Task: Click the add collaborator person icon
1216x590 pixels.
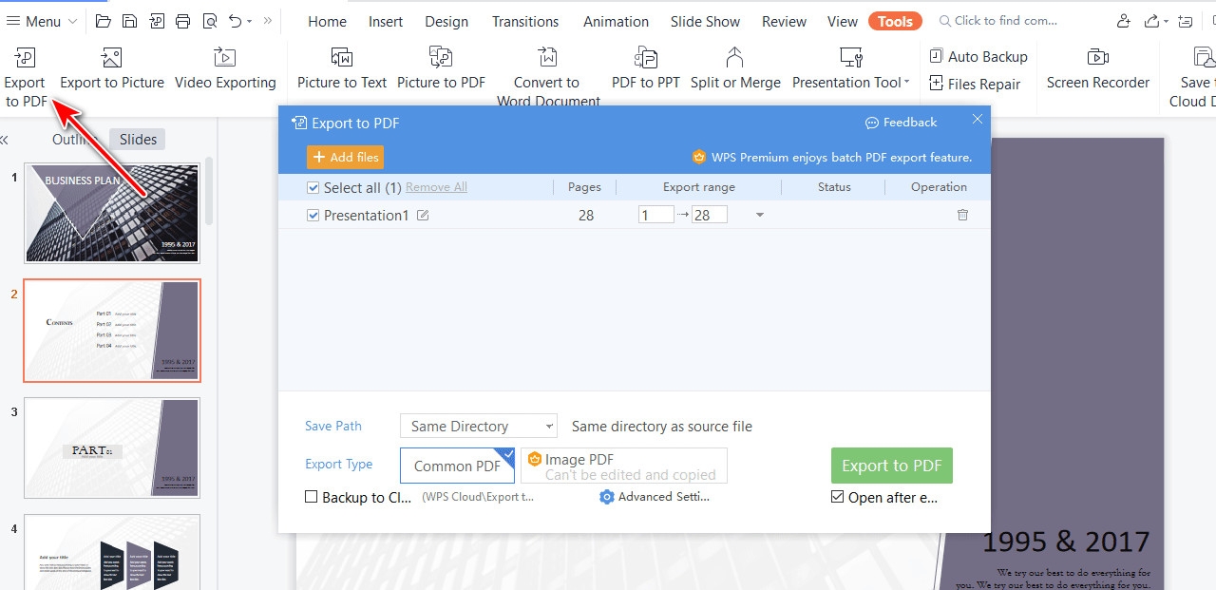Action: 1124,21
